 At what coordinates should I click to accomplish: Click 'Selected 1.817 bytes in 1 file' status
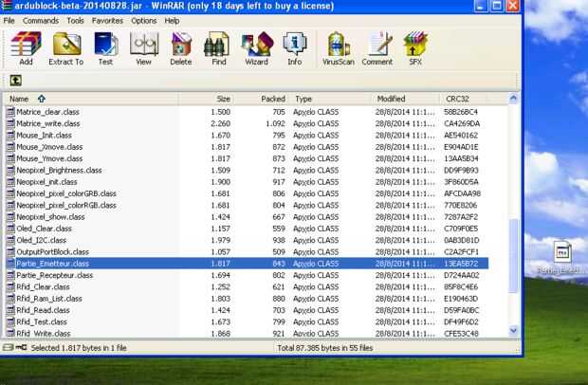(x=79, y=348)
